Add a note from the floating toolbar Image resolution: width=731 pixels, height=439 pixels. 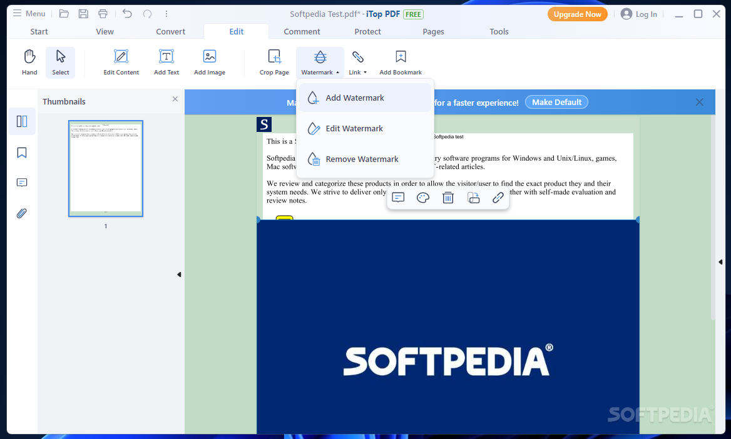click(398, 198)
